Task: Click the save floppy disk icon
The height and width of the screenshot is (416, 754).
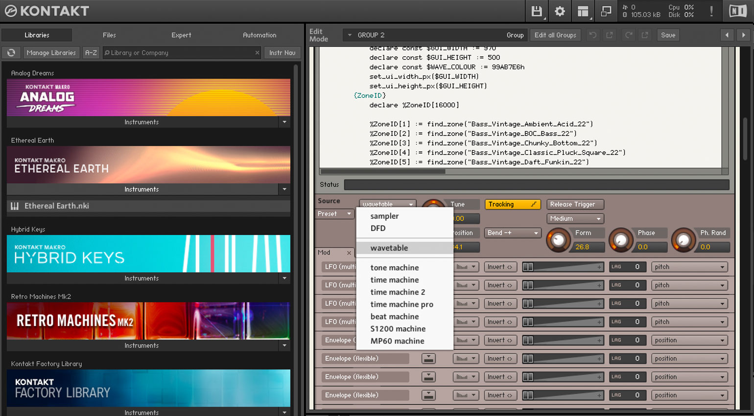Action: (x=537, y=11)
